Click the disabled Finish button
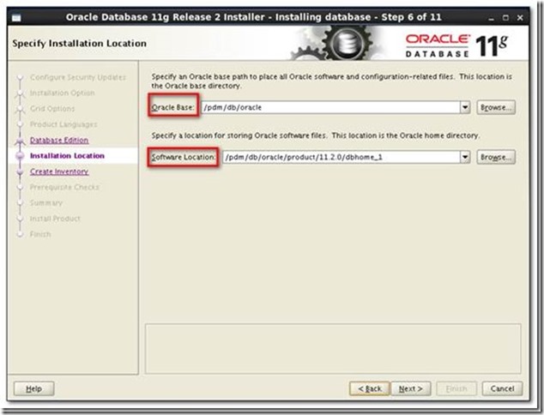Viewport: 544px width, 415px height. click(x=456, y=388)
